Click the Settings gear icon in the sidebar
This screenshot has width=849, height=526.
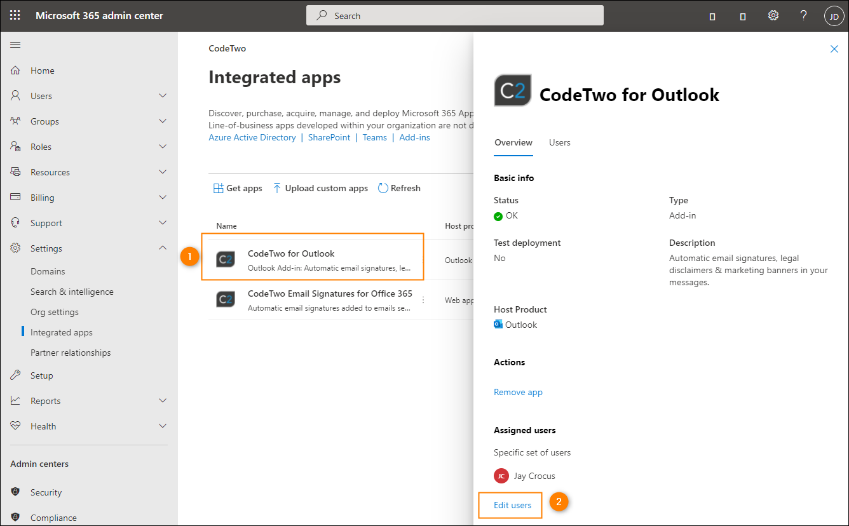[x=16, y=248]
